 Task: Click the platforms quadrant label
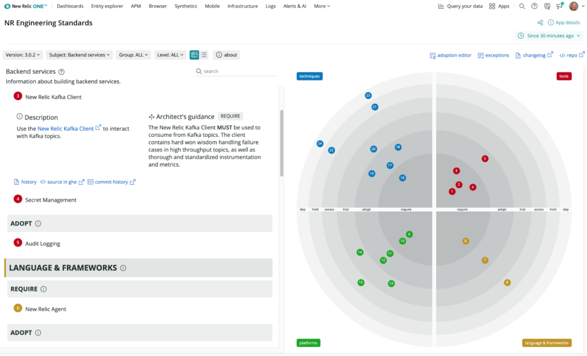[308, 343]
